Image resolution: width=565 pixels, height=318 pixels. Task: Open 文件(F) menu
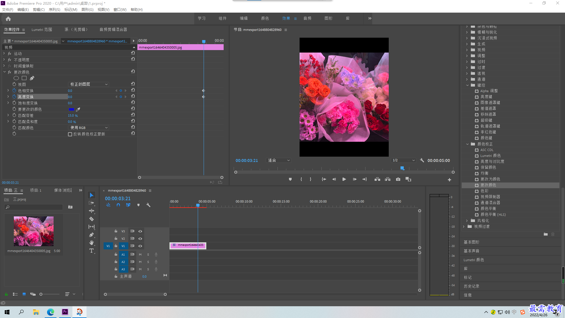[x=8, y=9]
